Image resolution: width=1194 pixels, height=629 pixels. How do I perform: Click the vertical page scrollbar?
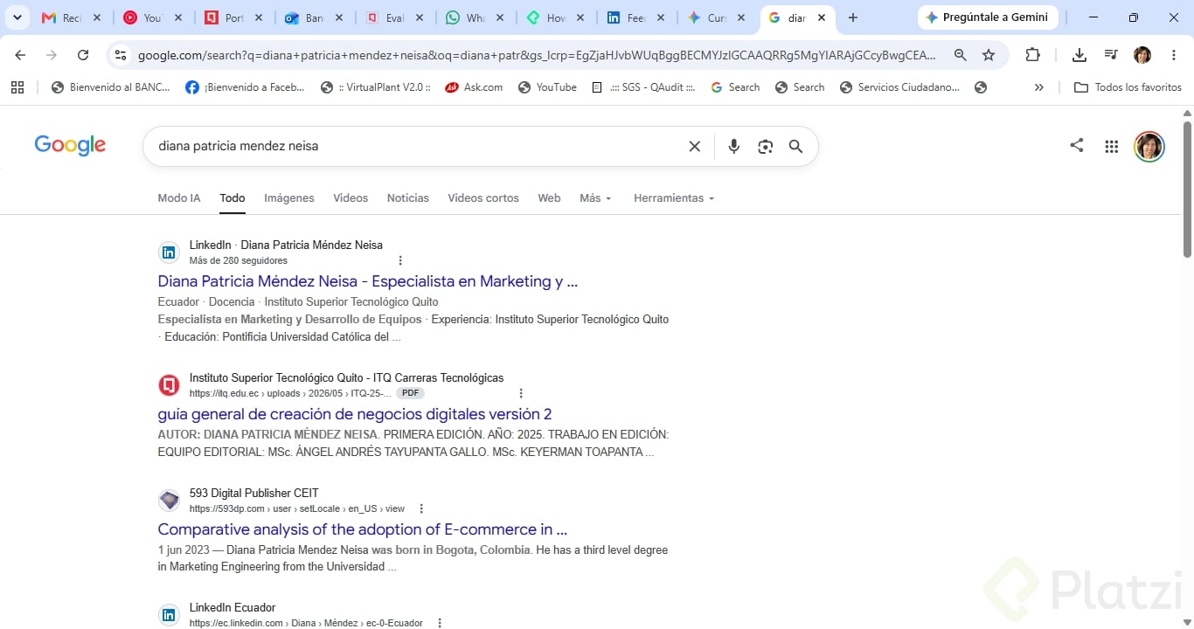coord(1187,188)
